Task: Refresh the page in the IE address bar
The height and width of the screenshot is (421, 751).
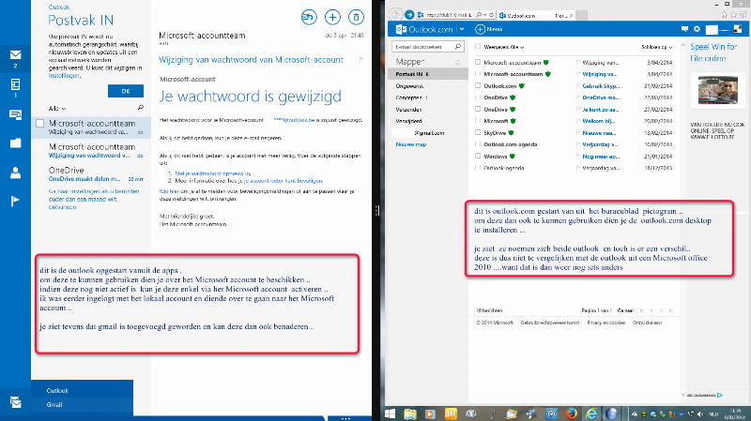Action: (491, 15)
